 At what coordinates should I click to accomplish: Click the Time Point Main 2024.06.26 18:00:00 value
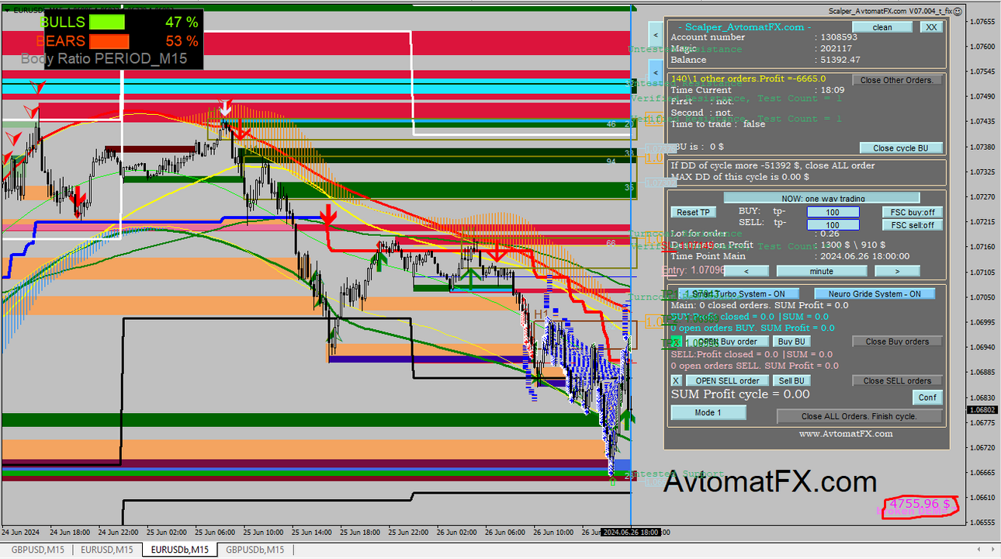coord(865,256)
